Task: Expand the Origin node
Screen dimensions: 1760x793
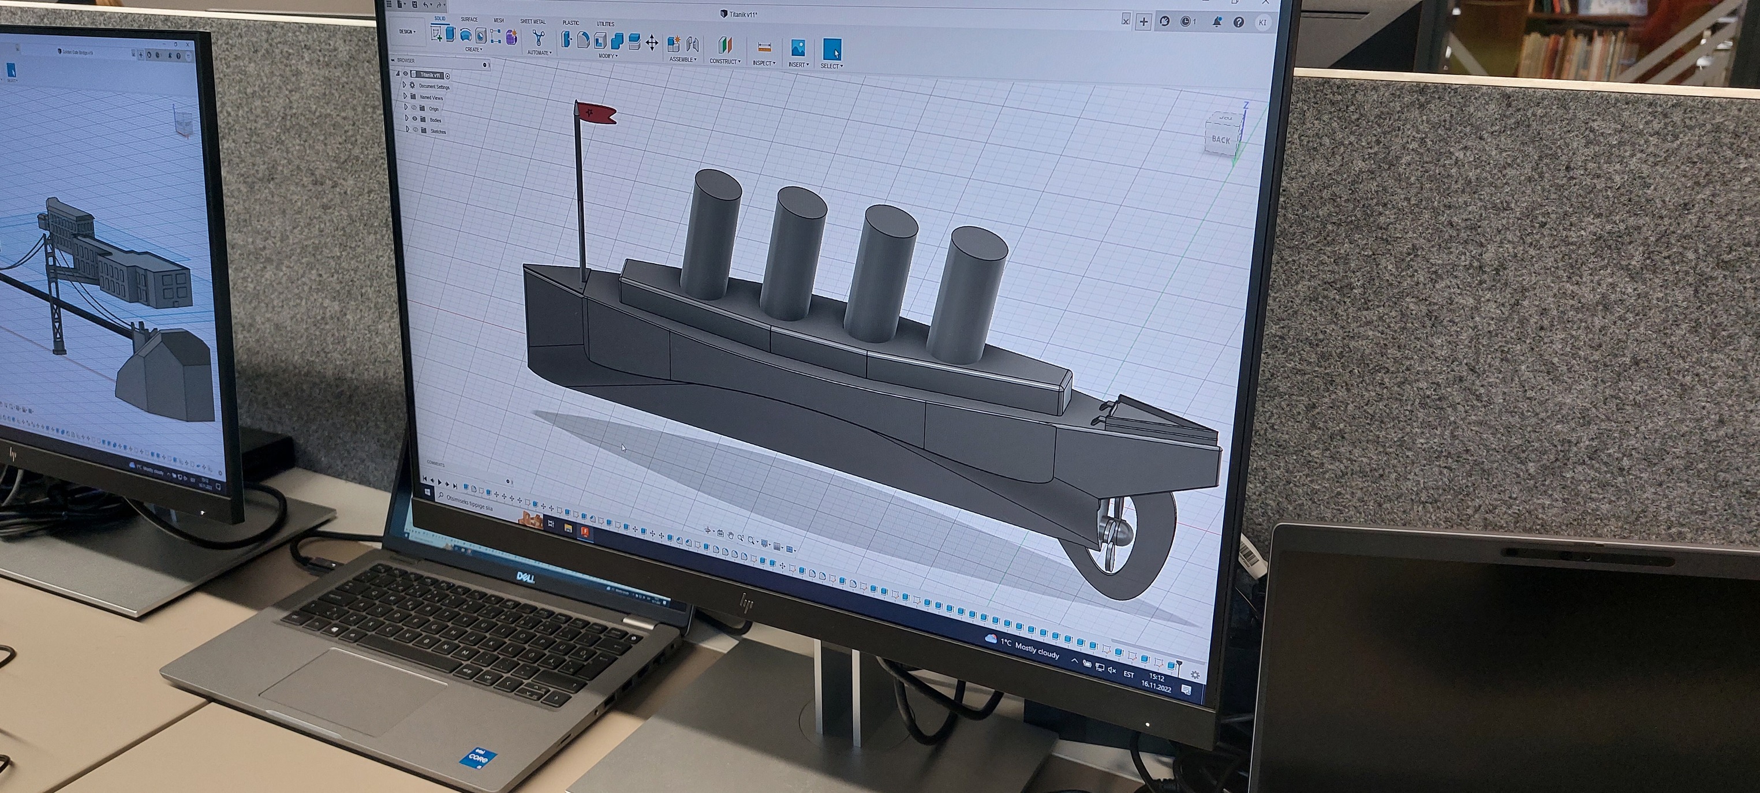Action: coord(406,107)
